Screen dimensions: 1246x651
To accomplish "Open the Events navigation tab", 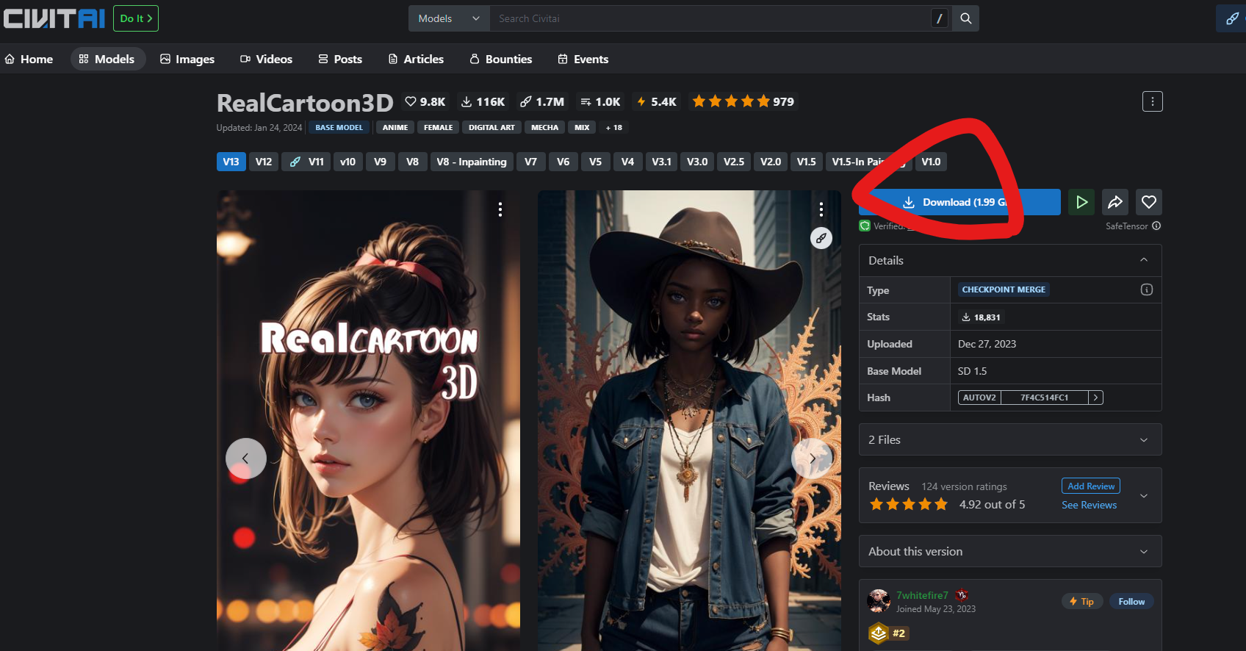I will click(583, 59).
